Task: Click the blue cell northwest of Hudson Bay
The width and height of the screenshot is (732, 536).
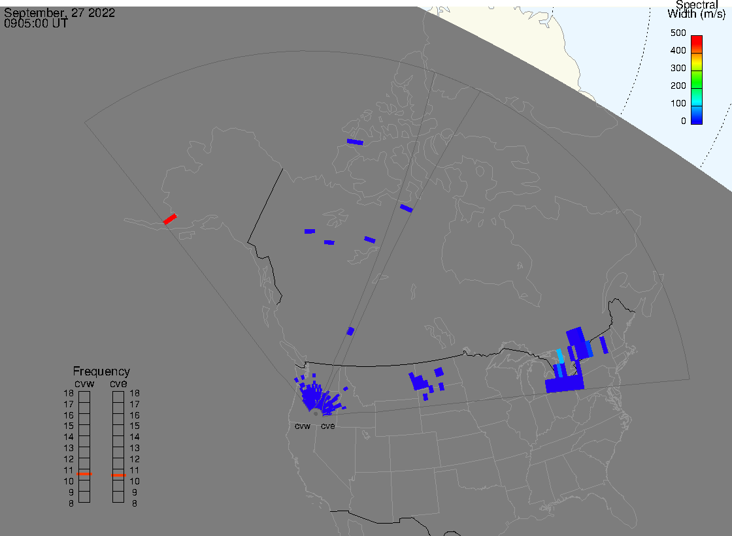Action: coord(406,208)
